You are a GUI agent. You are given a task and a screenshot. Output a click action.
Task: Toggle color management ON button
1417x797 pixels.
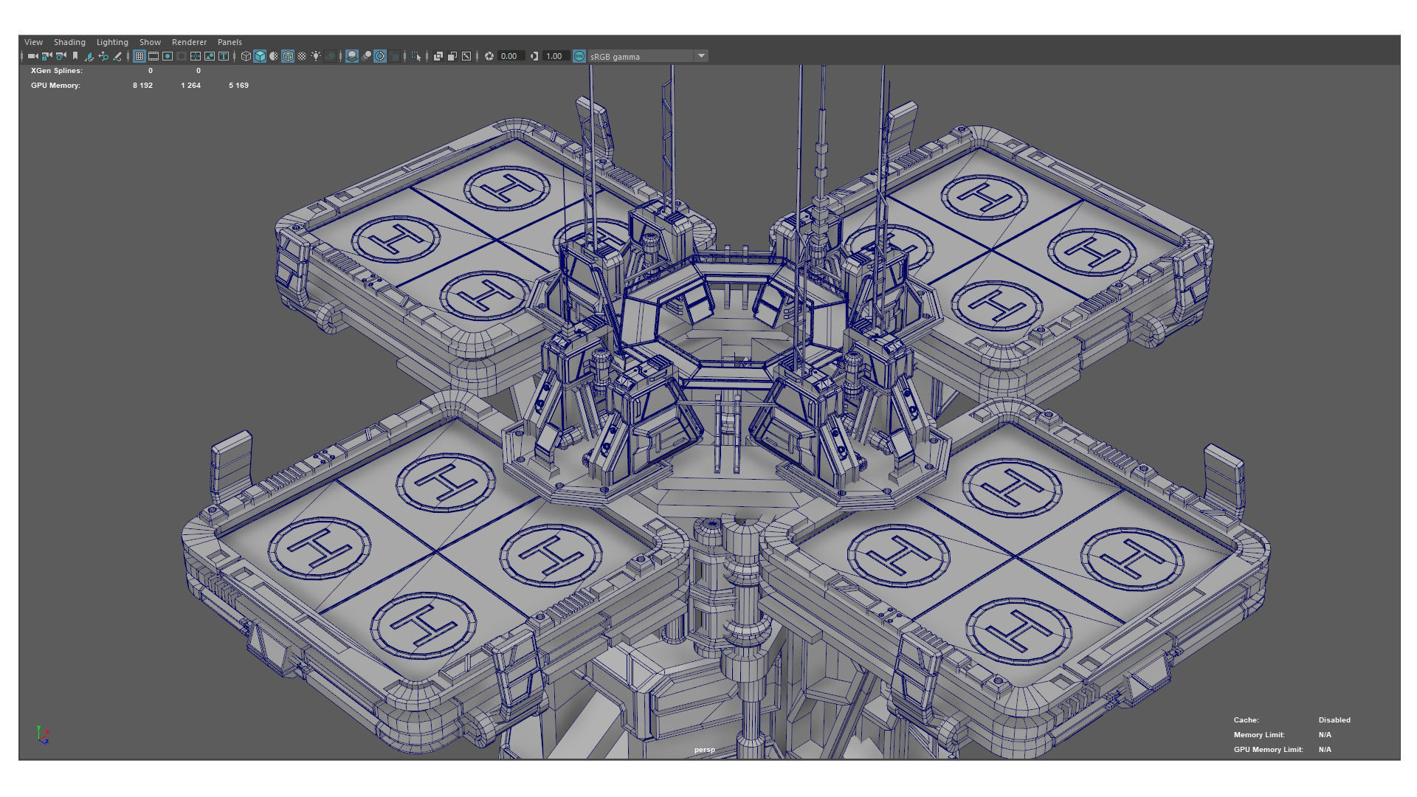pos(579,56)
